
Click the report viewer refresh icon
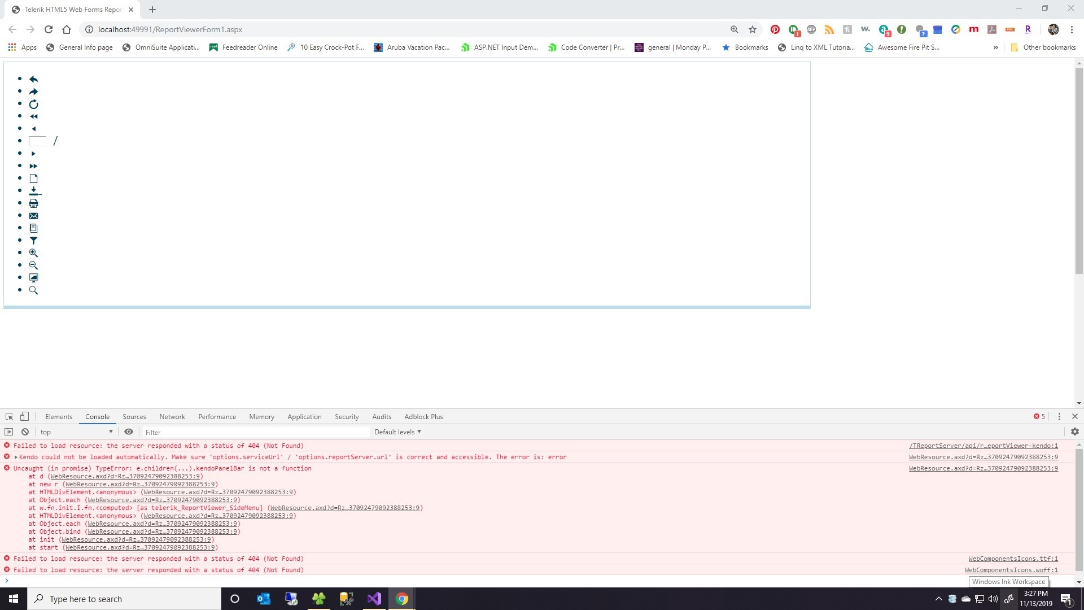(x=33, y=104)
